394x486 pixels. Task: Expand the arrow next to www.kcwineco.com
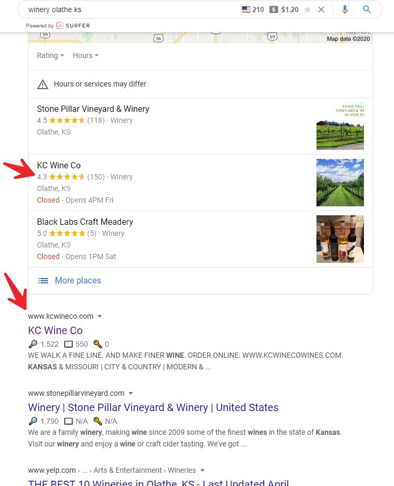click(100, 317)
